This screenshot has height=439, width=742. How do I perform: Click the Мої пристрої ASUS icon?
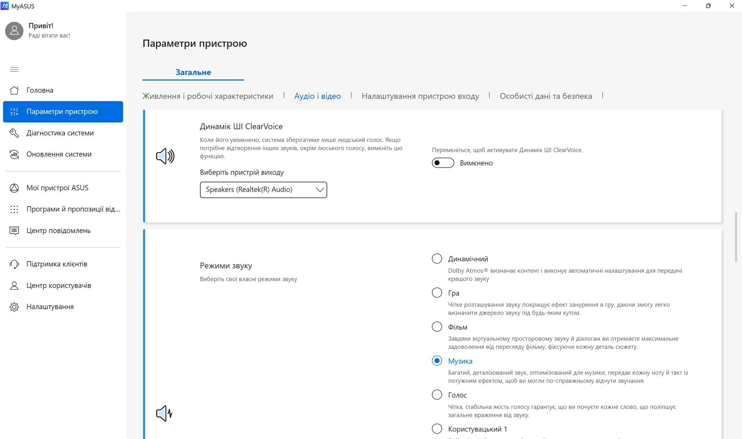14,188
